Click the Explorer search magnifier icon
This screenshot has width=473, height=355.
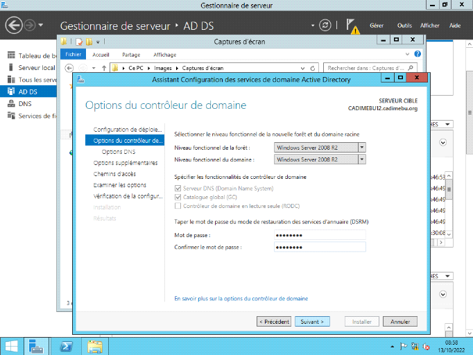(x=411, y=68)
